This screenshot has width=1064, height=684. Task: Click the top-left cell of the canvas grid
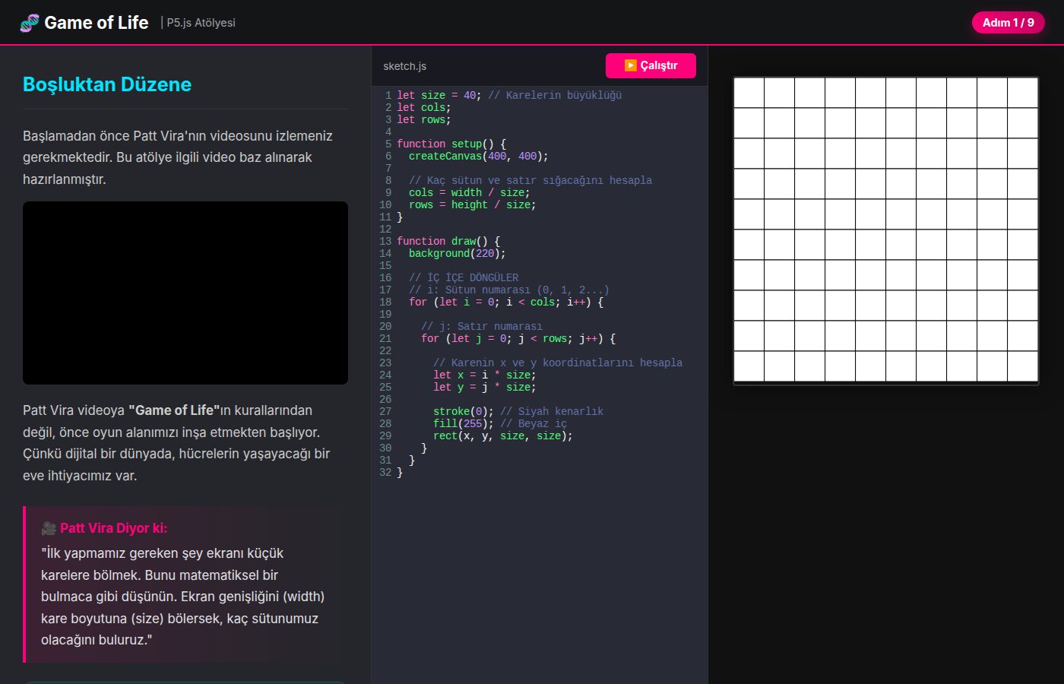pyautogui.click(x=749, y=93)
